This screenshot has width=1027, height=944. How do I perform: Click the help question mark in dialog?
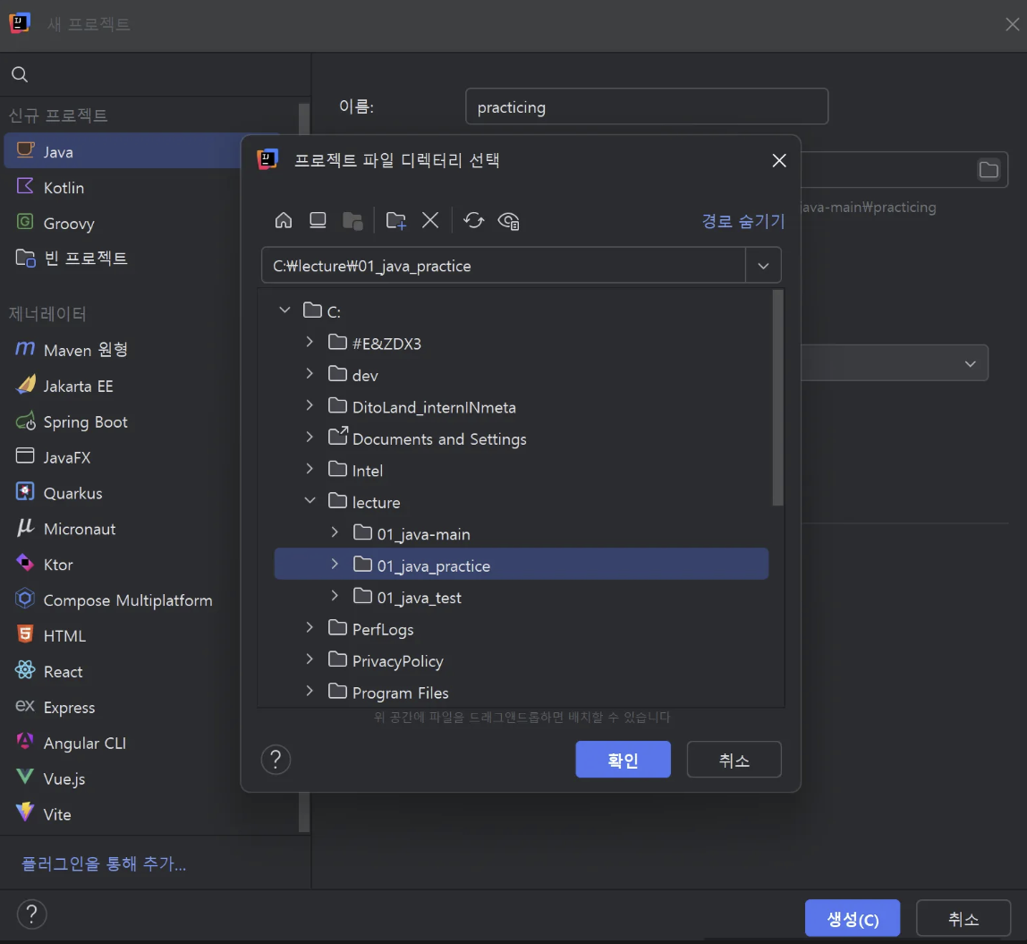point(276,760)
